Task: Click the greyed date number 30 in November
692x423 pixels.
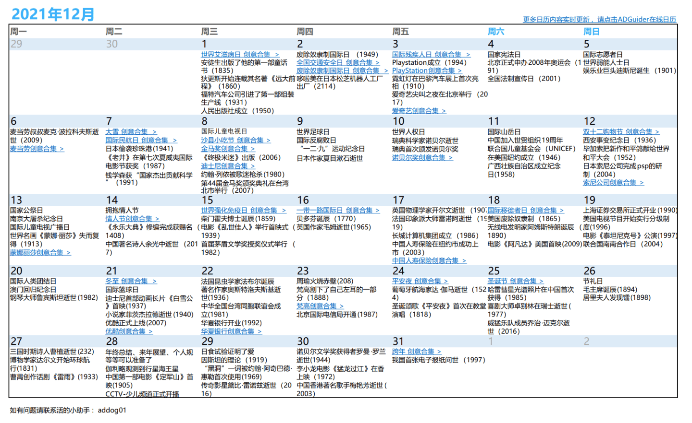Action: coord(111,44)
